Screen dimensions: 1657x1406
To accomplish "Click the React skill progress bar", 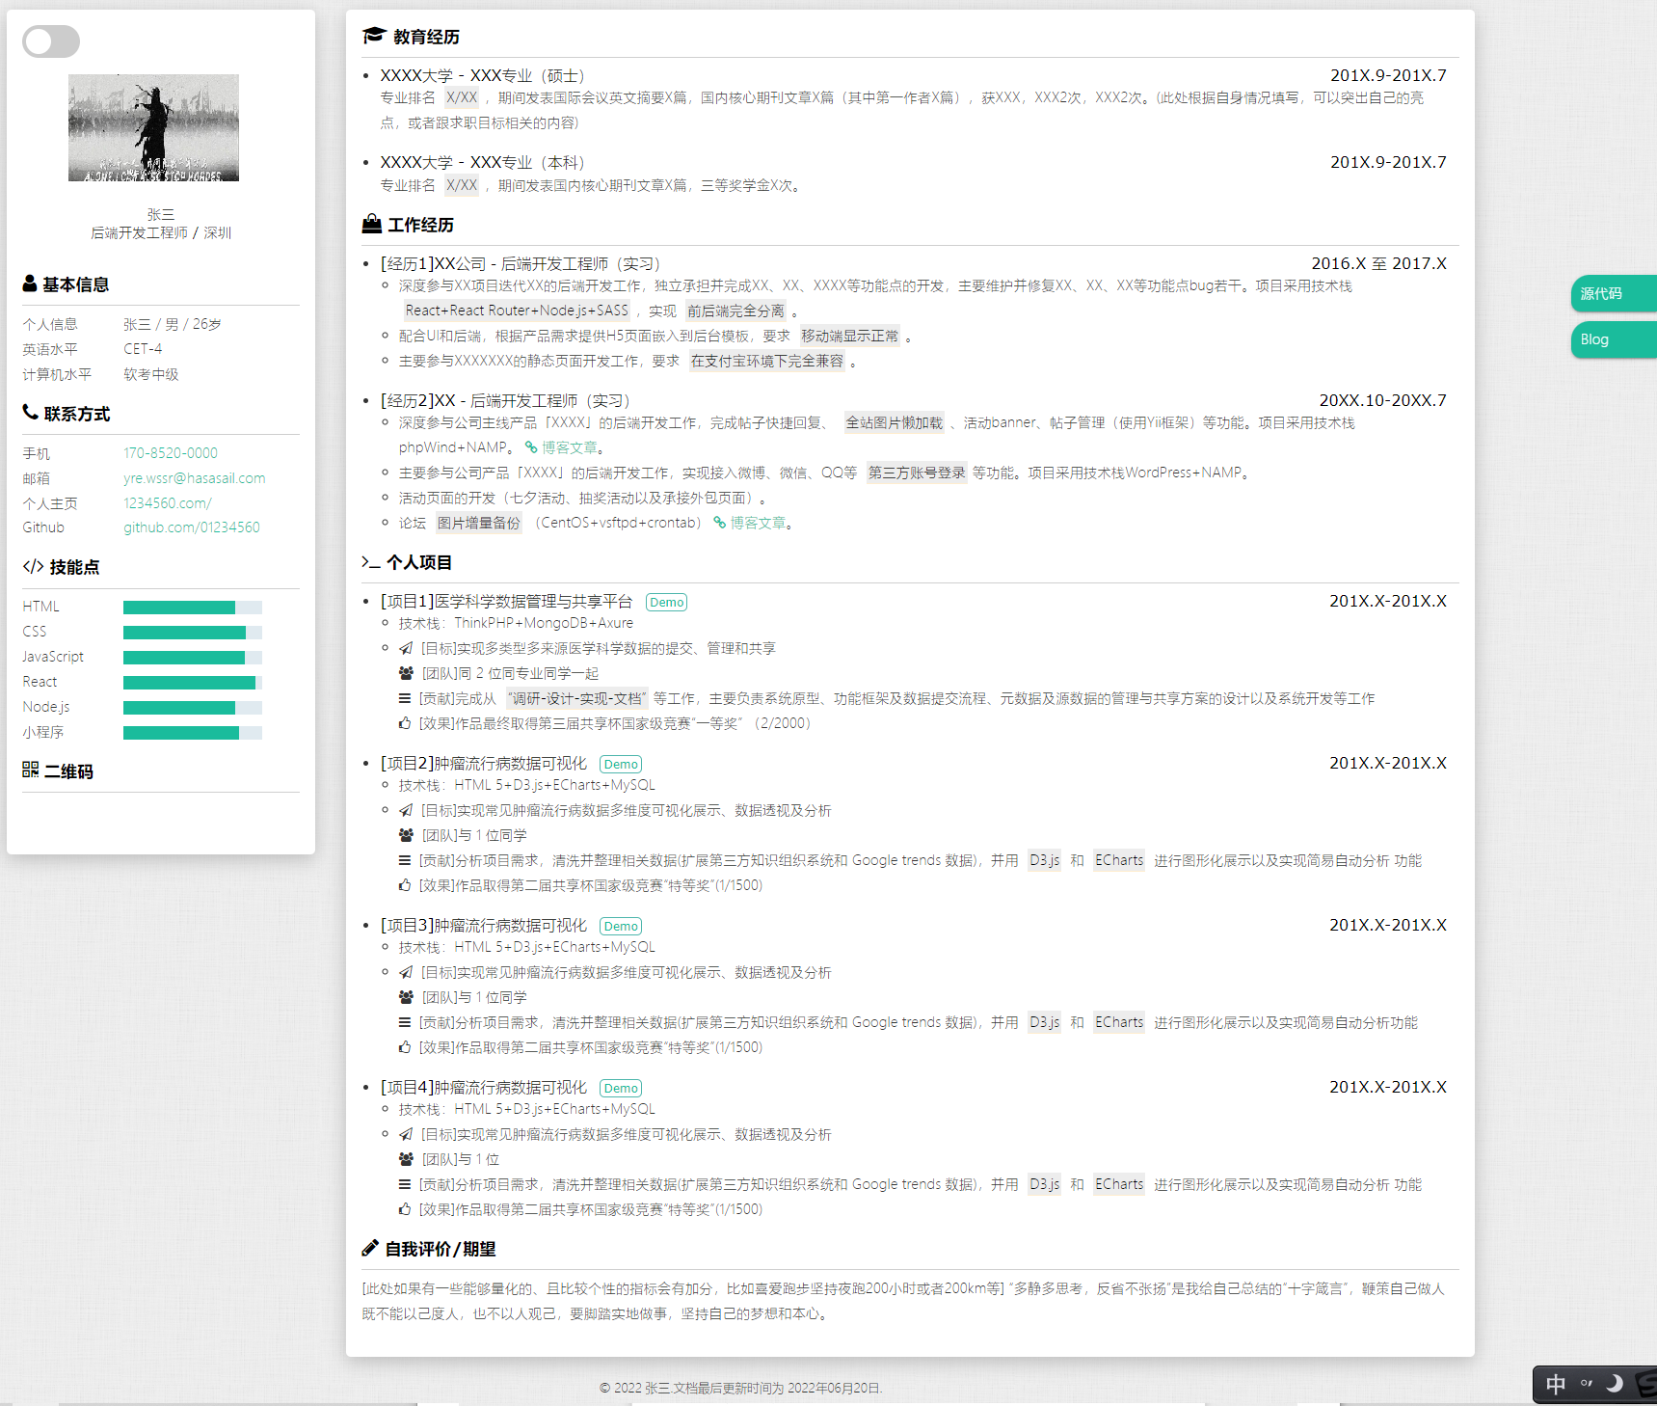I will (x=193, y=683).
